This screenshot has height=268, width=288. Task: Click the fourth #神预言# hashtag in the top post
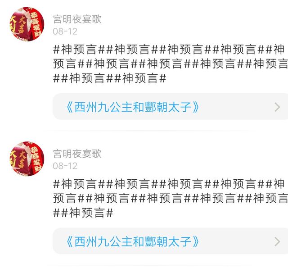point(238,50)
